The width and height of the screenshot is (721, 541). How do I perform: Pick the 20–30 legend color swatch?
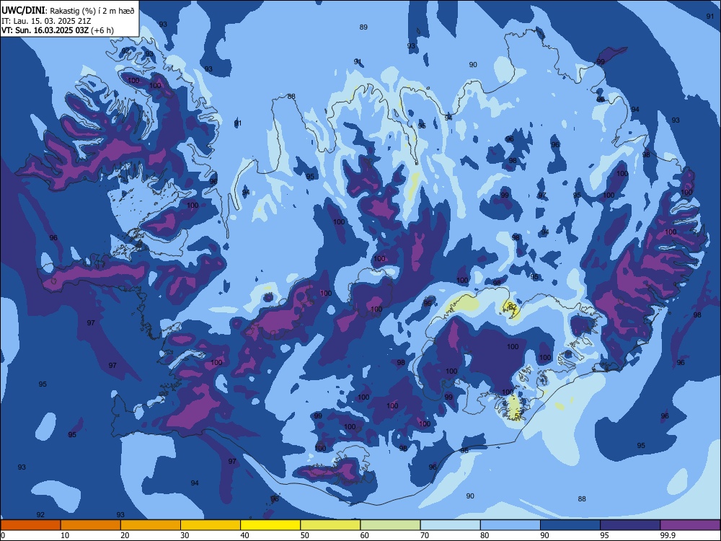point(151,525)
